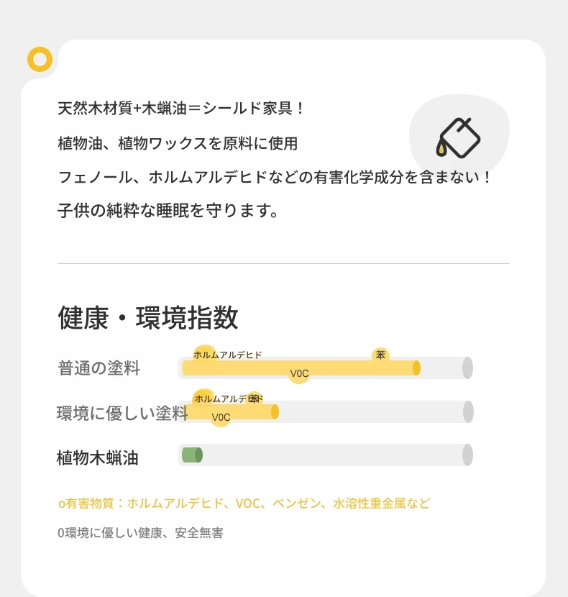This screenshot has height=597, width=568.
Task: Click the yellow ring icon at card corner
Action: tap(40, 60)
